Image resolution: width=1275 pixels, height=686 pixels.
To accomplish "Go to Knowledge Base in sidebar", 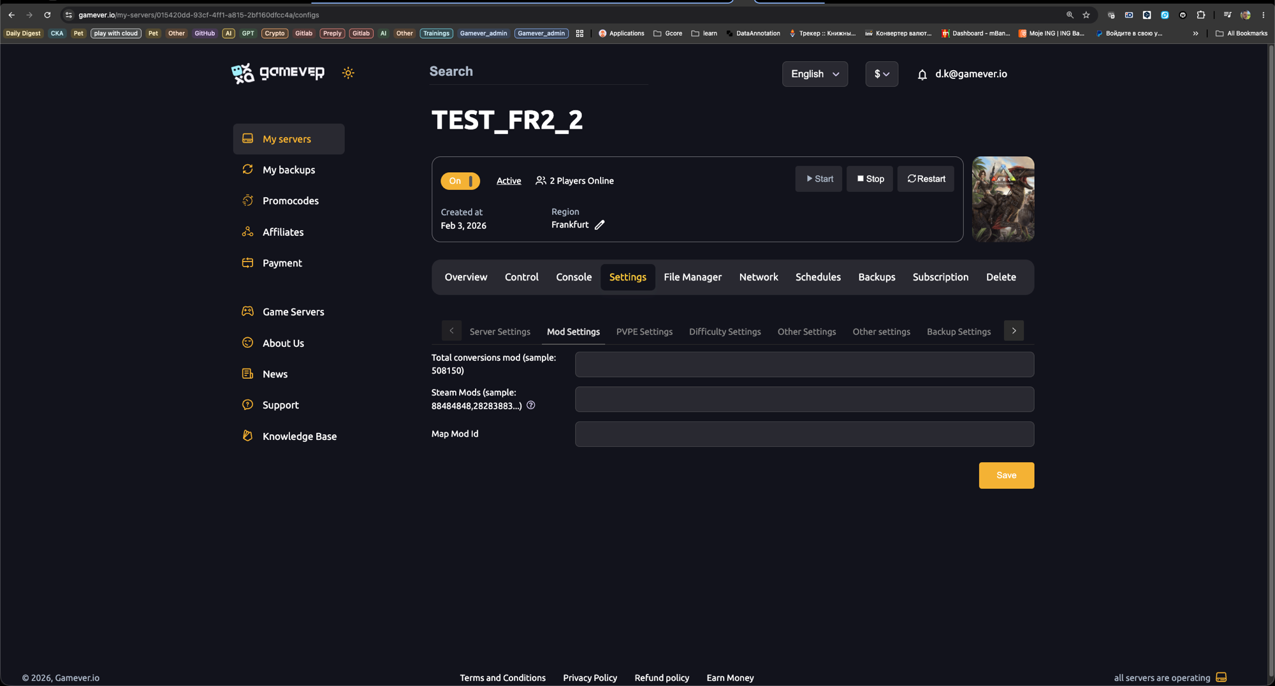I will point(289,436).
